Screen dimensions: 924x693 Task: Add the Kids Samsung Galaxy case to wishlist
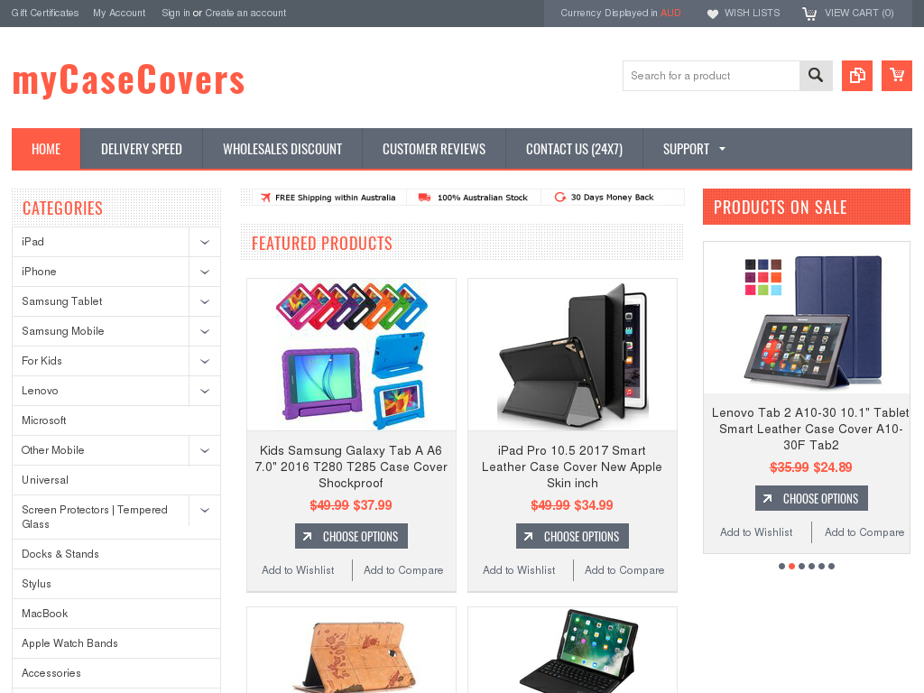coord(298,570)
